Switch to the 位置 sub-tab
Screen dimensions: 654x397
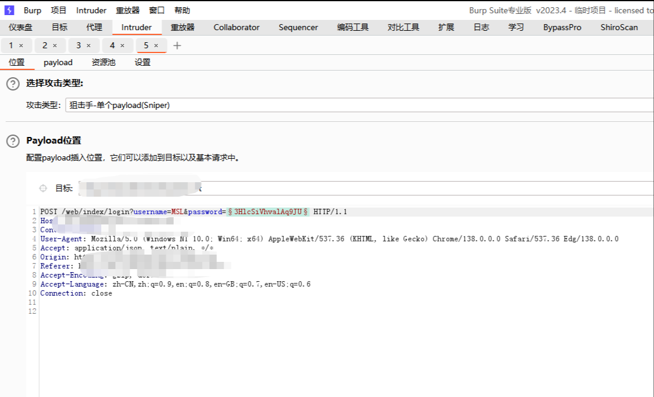click(17, 63)
